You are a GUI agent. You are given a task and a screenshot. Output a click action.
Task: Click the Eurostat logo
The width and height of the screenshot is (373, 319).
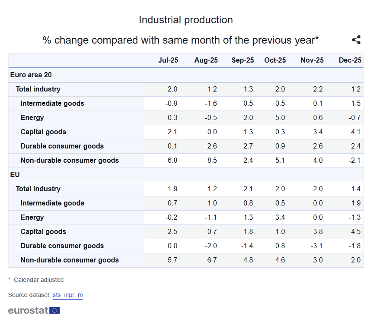pos(34,310)
